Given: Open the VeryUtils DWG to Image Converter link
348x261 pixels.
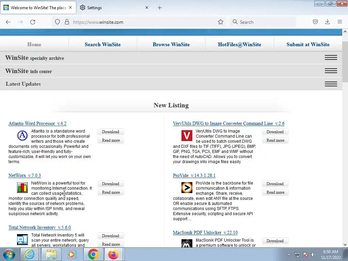Looking at the screenshot, I should tap(229, 123).
